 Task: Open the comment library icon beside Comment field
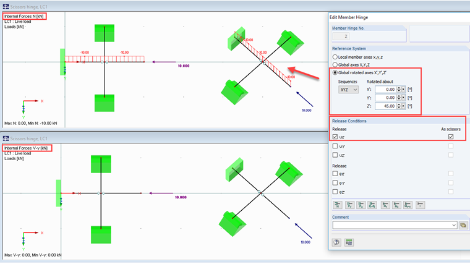click(x=463, y=225)
